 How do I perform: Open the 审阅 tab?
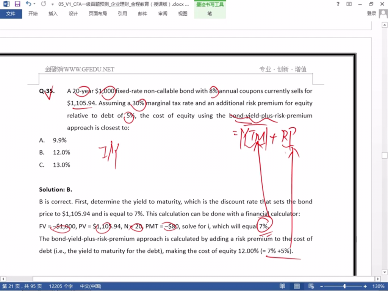(x=163, y=14)
